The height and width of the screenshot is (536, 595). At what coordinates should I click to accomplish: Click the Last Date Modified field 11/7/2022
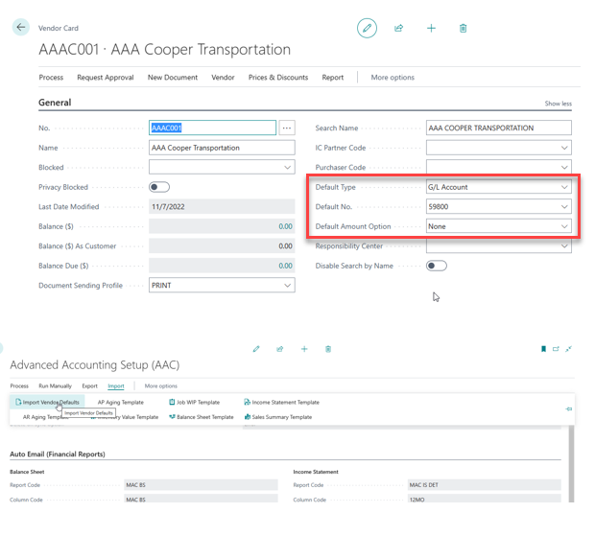tap(222, 206)
